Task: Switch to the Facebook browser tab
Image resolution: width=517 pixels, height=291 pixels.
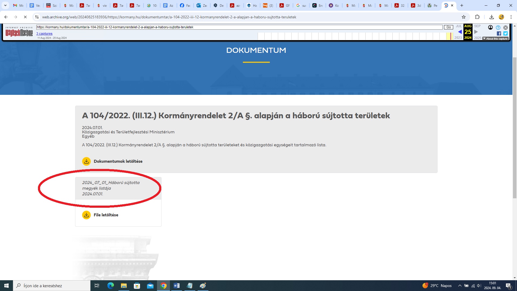Action: [185, 5]
